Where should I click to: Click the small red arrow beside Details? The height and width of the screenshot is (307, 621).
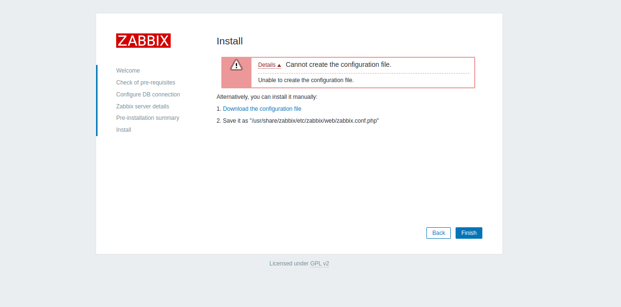click(279, 65)
